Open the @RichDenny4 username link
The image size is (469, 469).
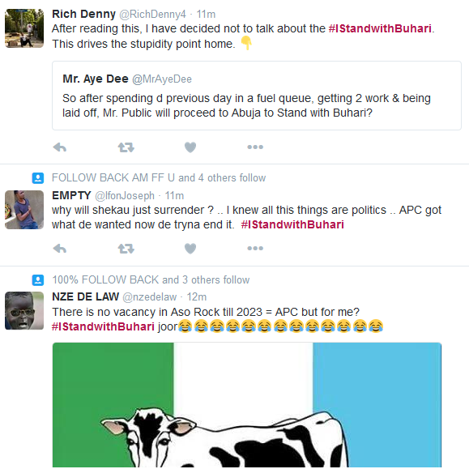pyautogui.click(x=152, y=14)
